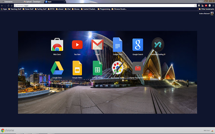This screenshot has height=134, width=215.
Task: Expand the Teaching Stuff bookmarks folder
Action: point(14,9)
